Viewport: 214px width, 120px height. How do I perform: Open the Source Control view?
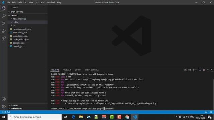pos(4,23)
